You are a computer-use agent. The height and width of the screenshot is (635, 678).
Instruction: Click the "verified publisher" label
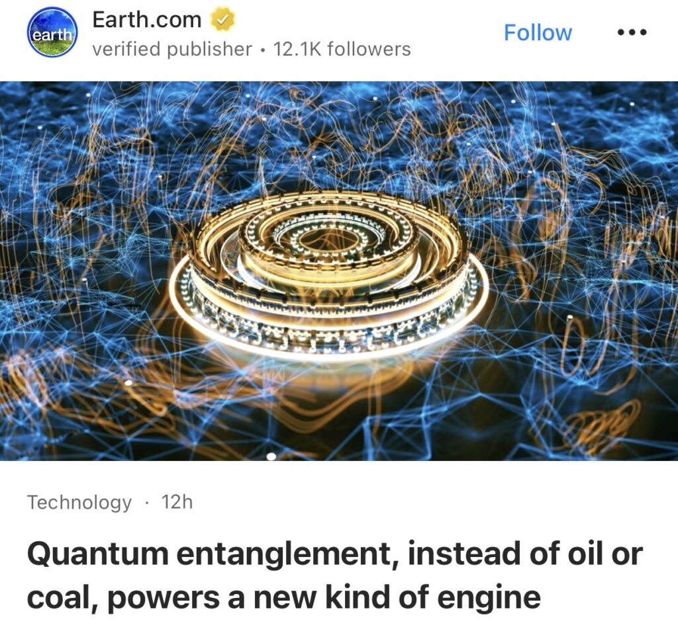coord(171,49)
